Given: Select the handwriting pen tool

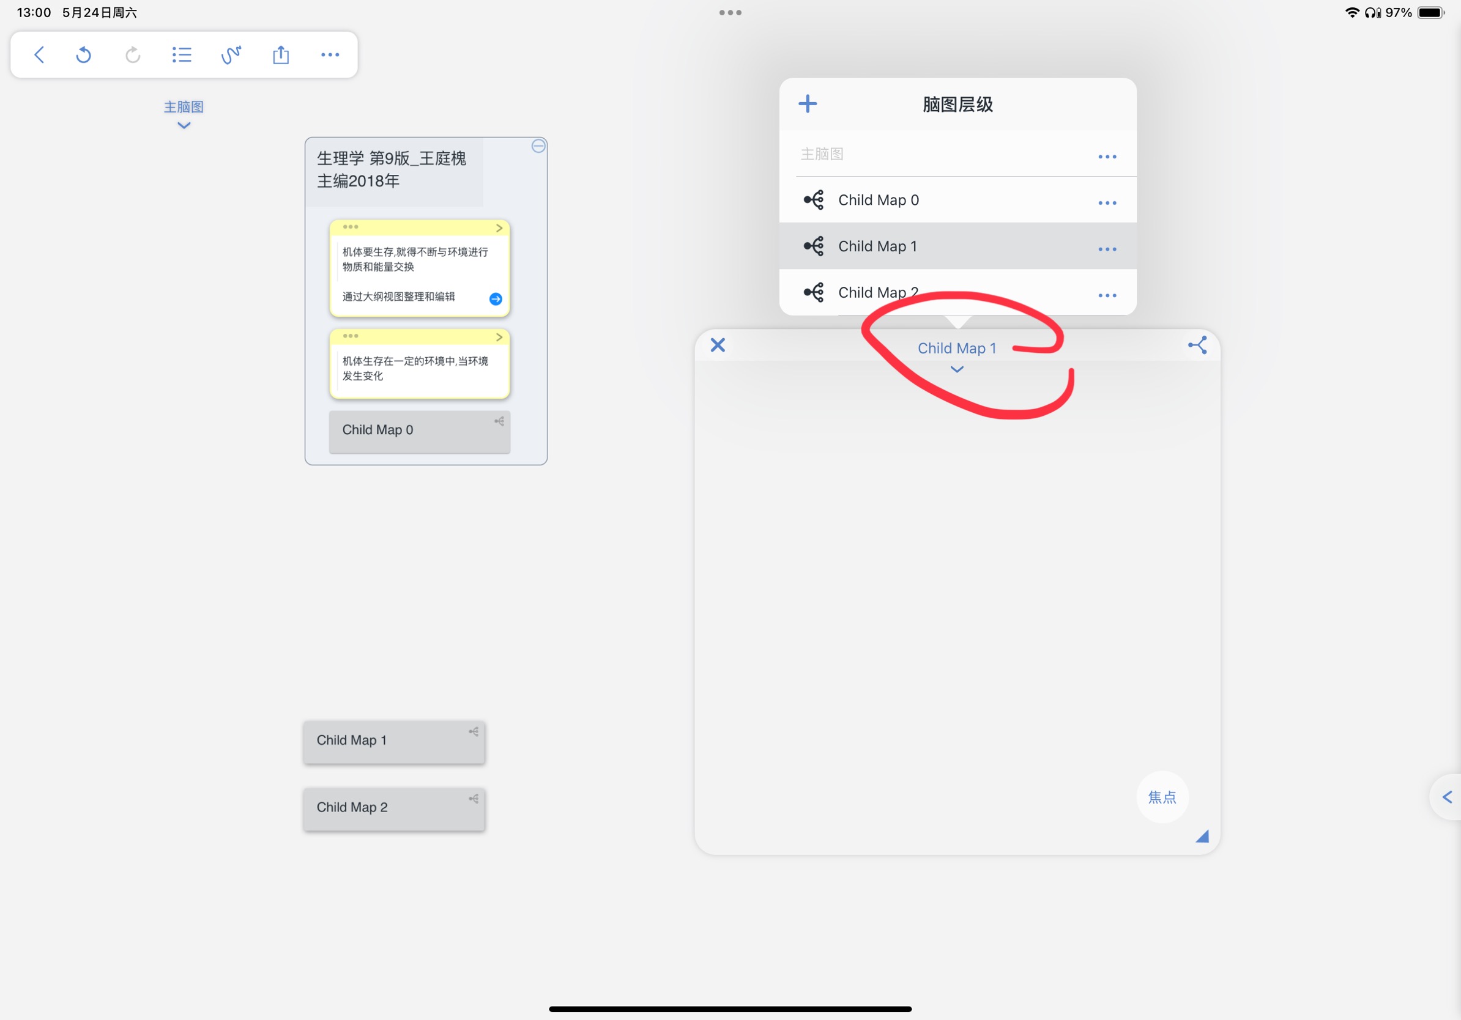Looking at the screenshot, I should (231, 54).
